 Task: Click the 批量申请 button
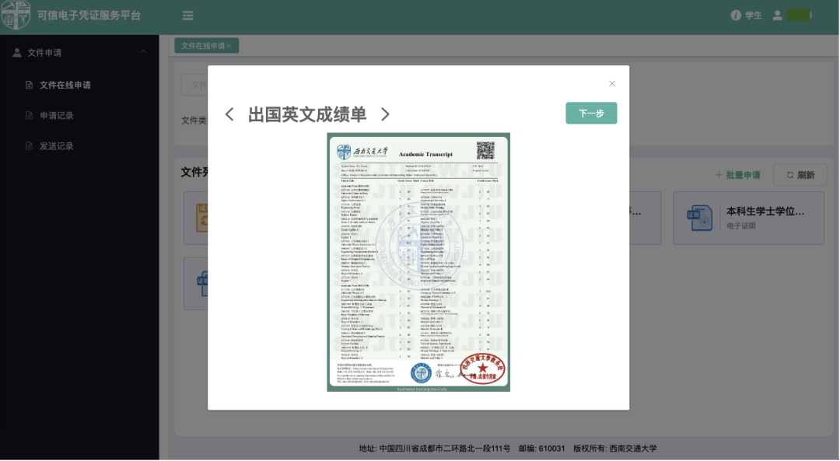[x=737, y=175]
